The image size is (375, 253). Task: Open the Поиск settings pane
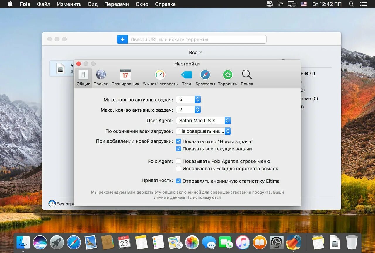(247, 78)
